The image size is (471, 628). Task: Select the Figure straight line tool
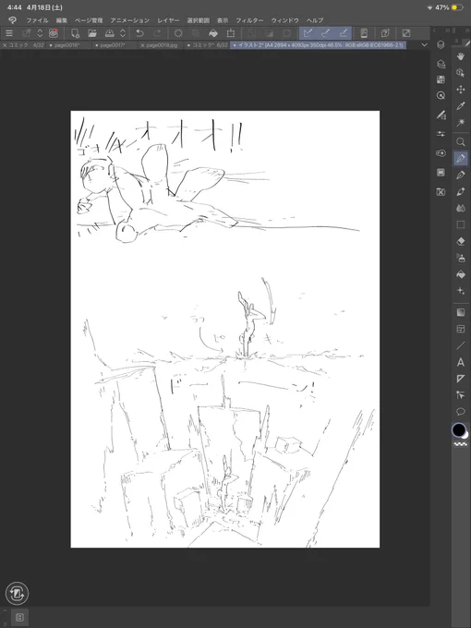[461, 345]
